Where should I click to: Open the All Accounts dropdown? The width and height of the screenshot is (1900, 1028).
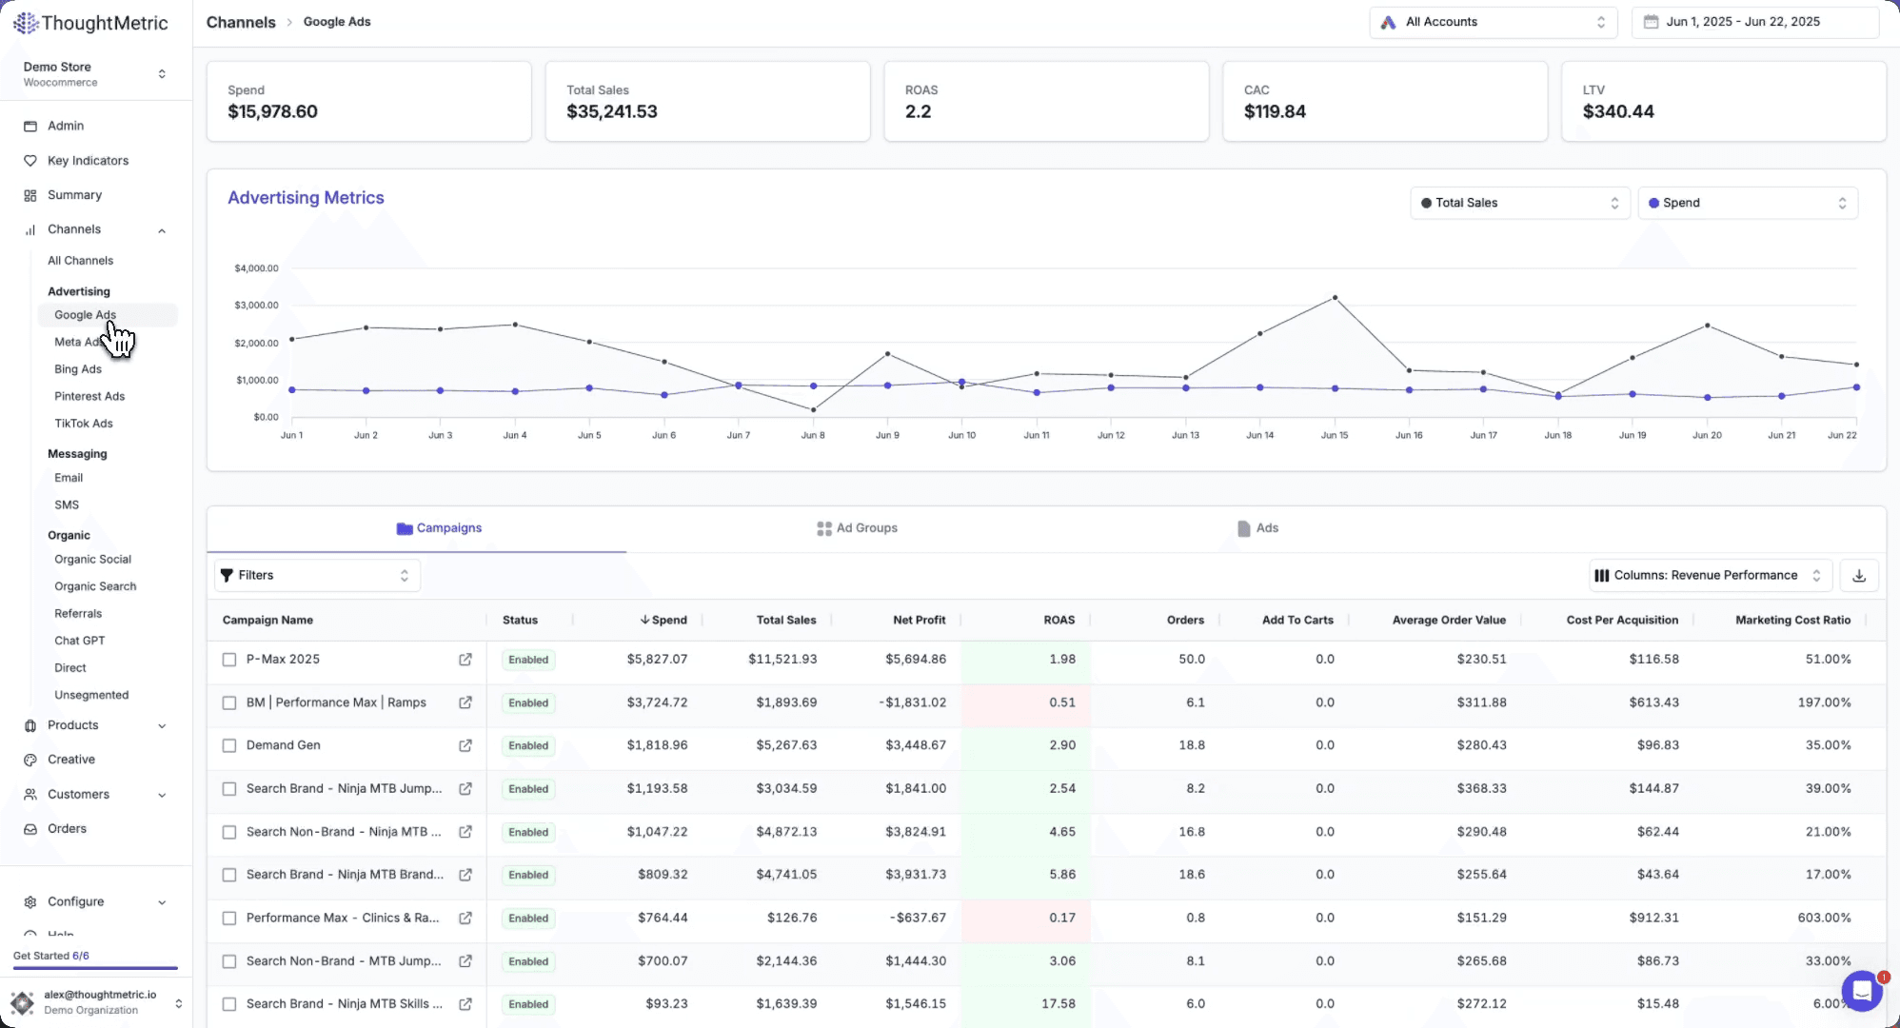point(1494,22)
